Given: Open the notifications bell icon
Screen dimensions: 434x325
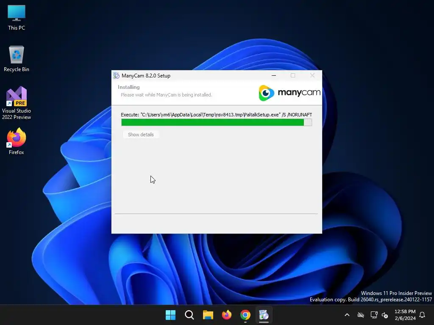Looking at the screenshot, I should point(422,315).
